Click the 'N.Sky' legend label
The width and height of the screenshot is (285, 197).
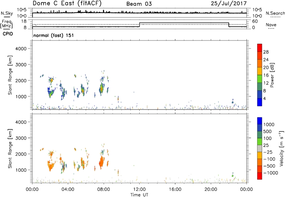[7, 13]
